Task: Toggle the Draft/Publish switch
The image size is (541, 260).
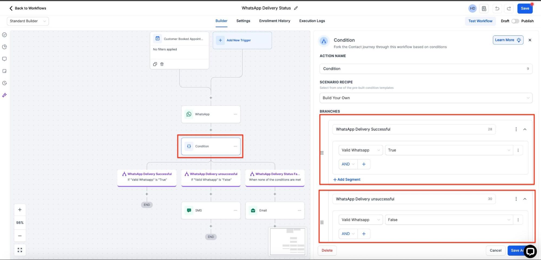Action: [515, 21]
